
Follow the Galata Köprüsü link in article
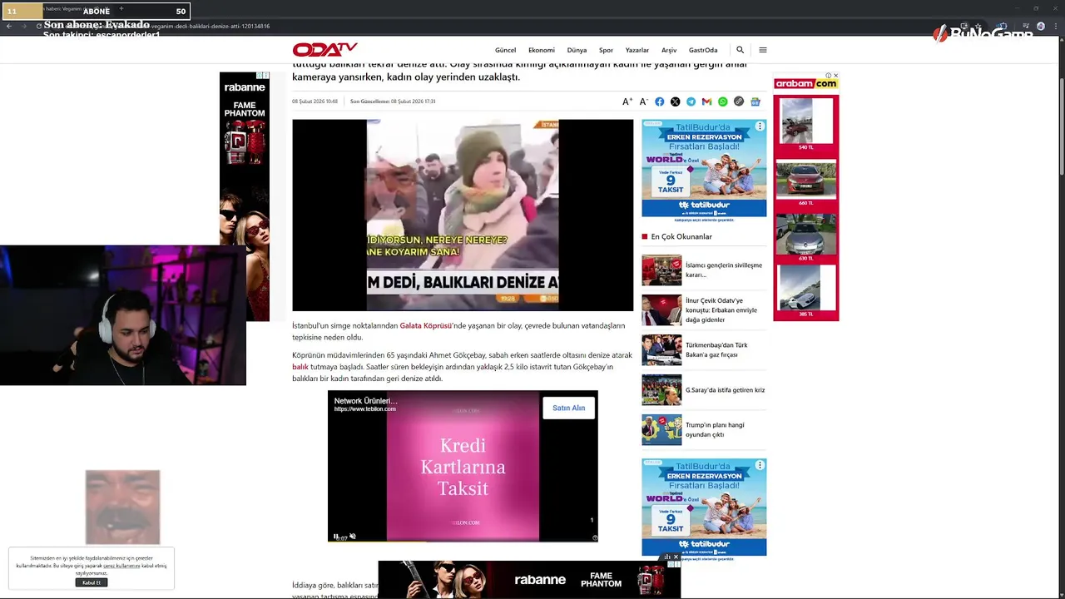click(425, 325)
